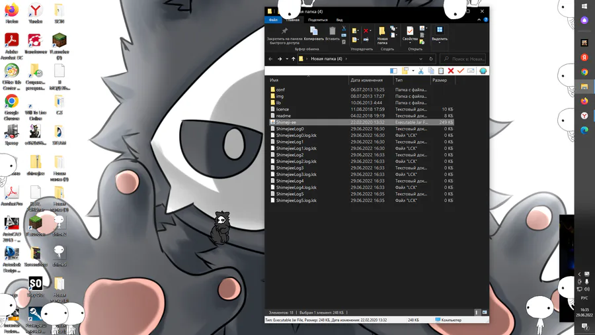Image resolution: width=595 pixels, height=335 pixels.
Task: Select the readme file
Action: coord(284,115)
